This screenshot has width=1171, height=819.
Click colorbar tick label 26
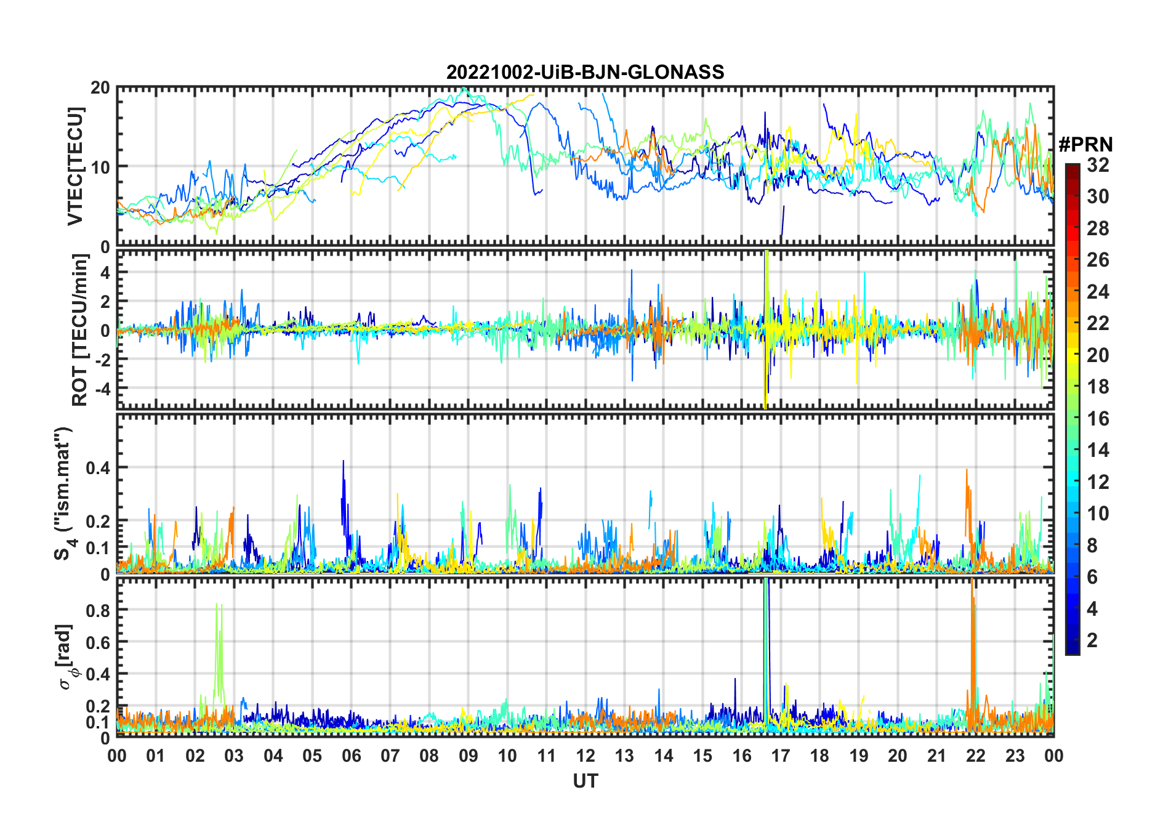click(x=1098, y=259)
